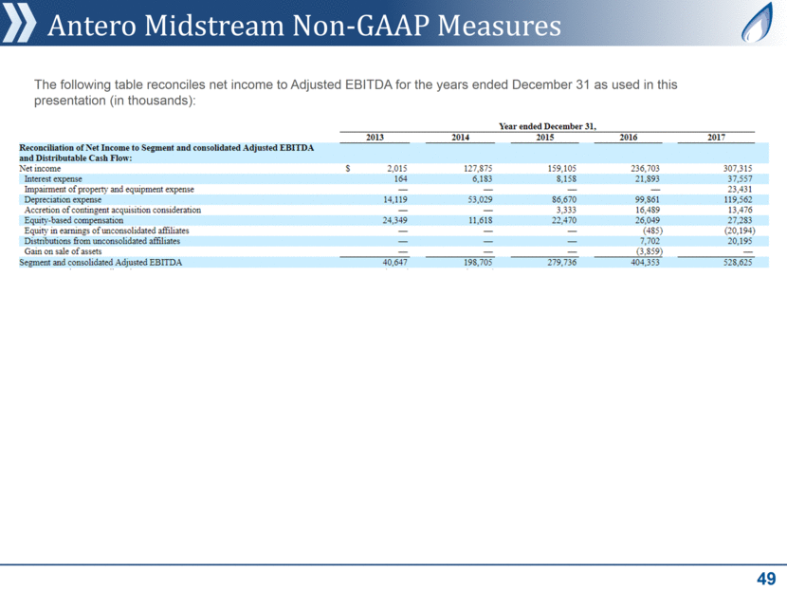Select the bold 'Reconciliation of Net Income' heading
787x591 pixels.
click(x=166, y=153)
